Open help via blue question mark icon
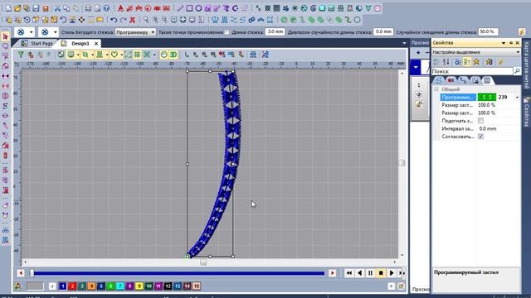The width and height of the screenshot is (531, 298). 106,7
